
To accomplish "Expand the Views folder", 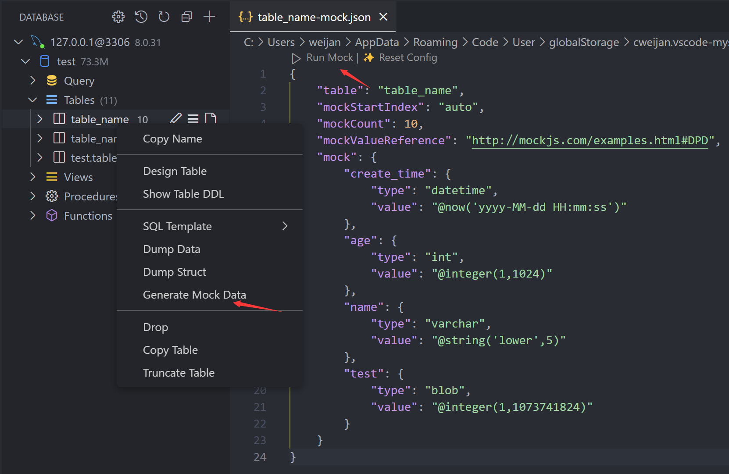I will point(33,177).
